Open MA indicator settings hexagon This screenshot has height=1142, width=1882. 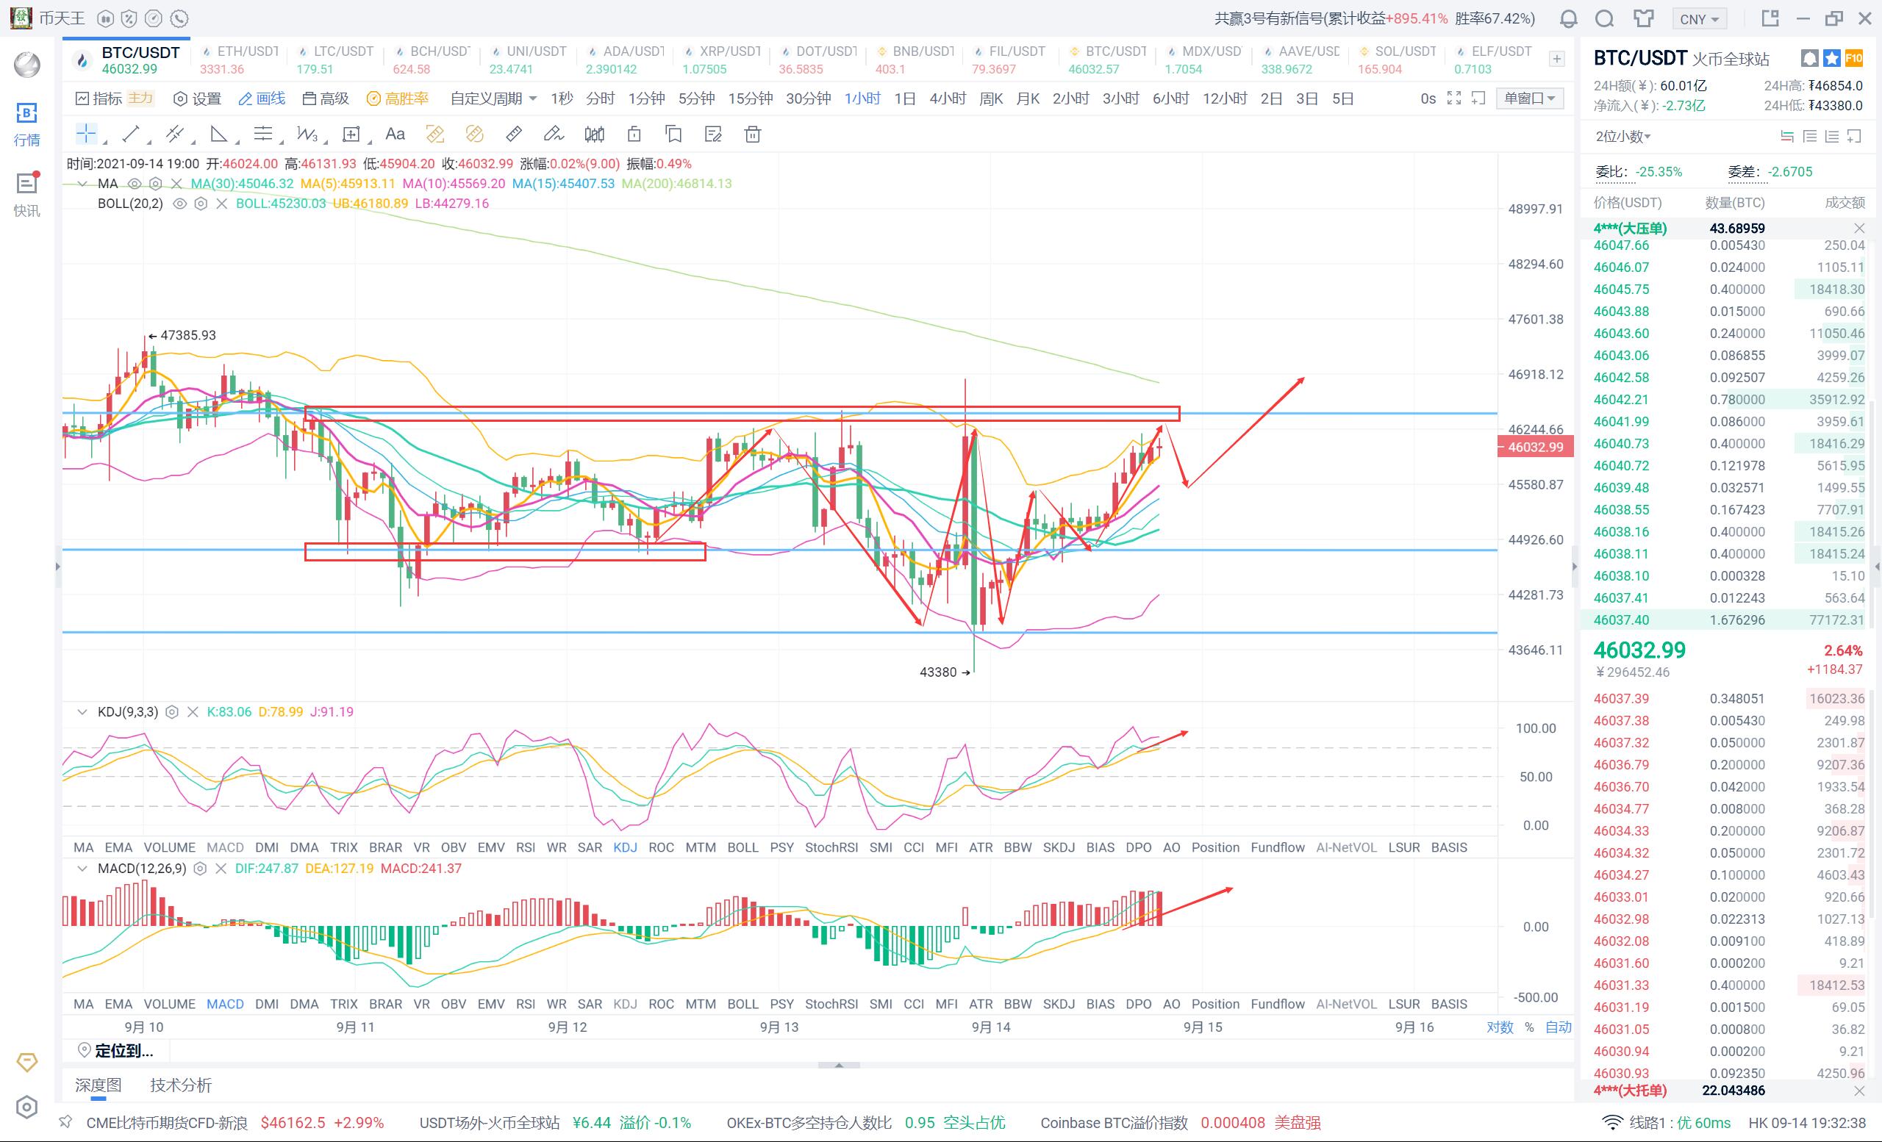156,183
